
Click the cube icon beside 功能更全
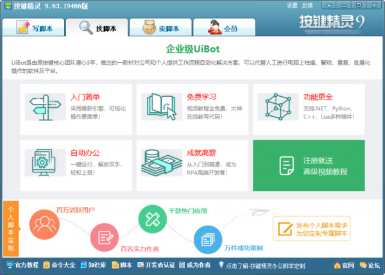point(278,106)
